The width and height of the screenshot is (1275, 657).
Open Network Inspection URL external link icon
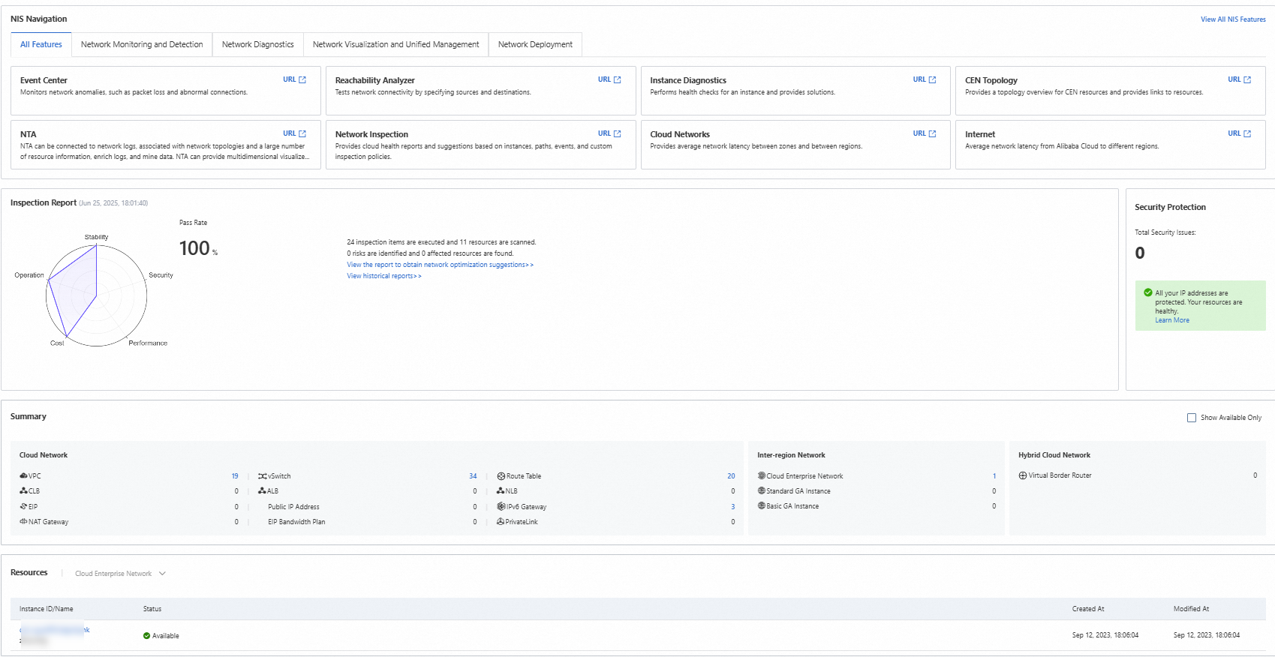coord(618,133)
